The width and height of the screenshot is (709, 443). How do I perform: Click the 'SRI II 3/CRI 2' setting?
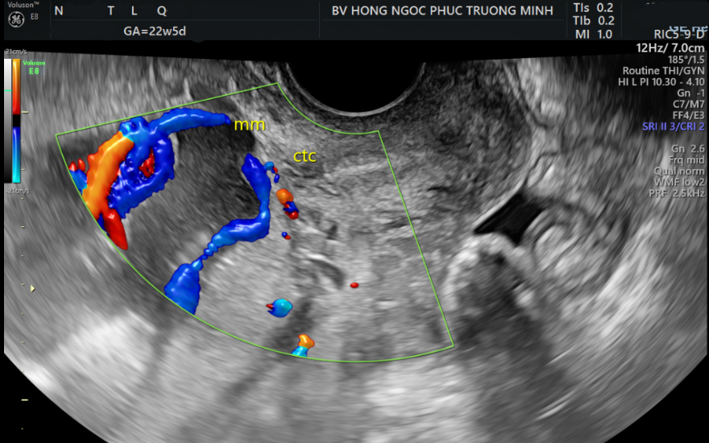[x=671, y=126]
